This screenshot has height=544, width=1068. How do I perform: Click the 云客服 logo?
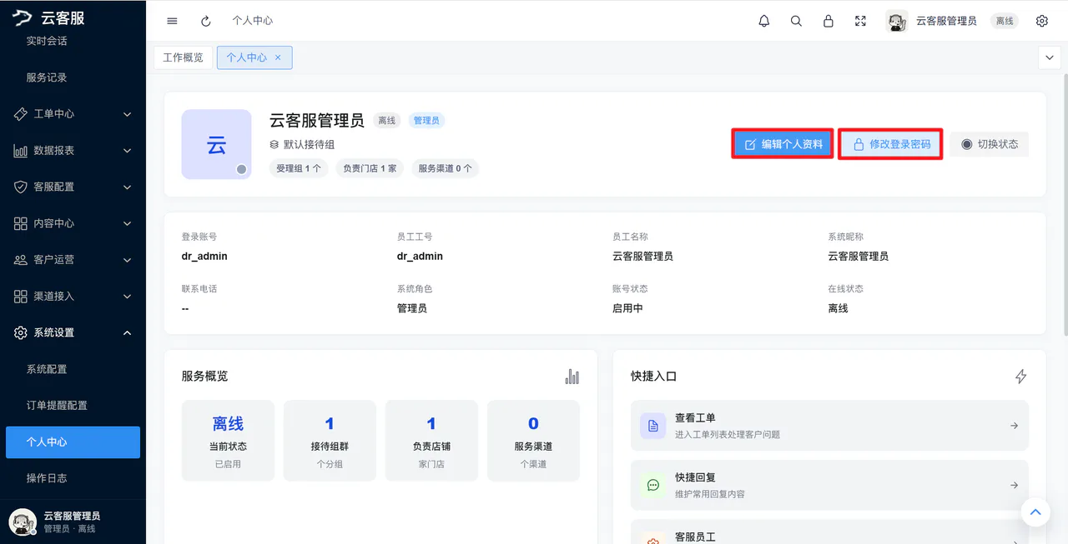48,17
